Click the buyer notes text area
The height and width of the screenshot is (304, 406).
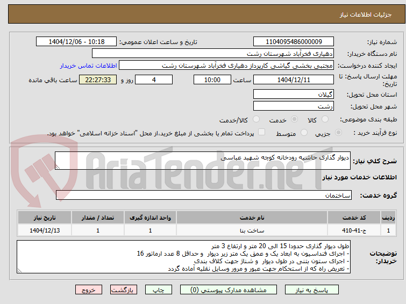tap(183, 257)
